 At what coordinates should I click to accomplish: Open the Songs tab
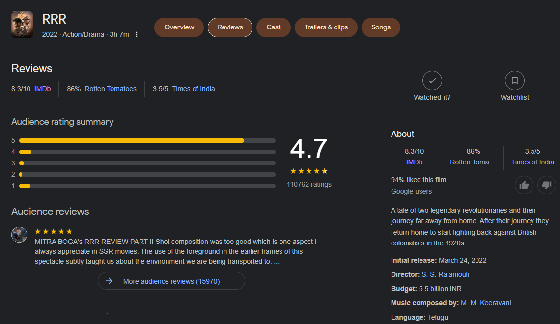(x=381, y=27)
